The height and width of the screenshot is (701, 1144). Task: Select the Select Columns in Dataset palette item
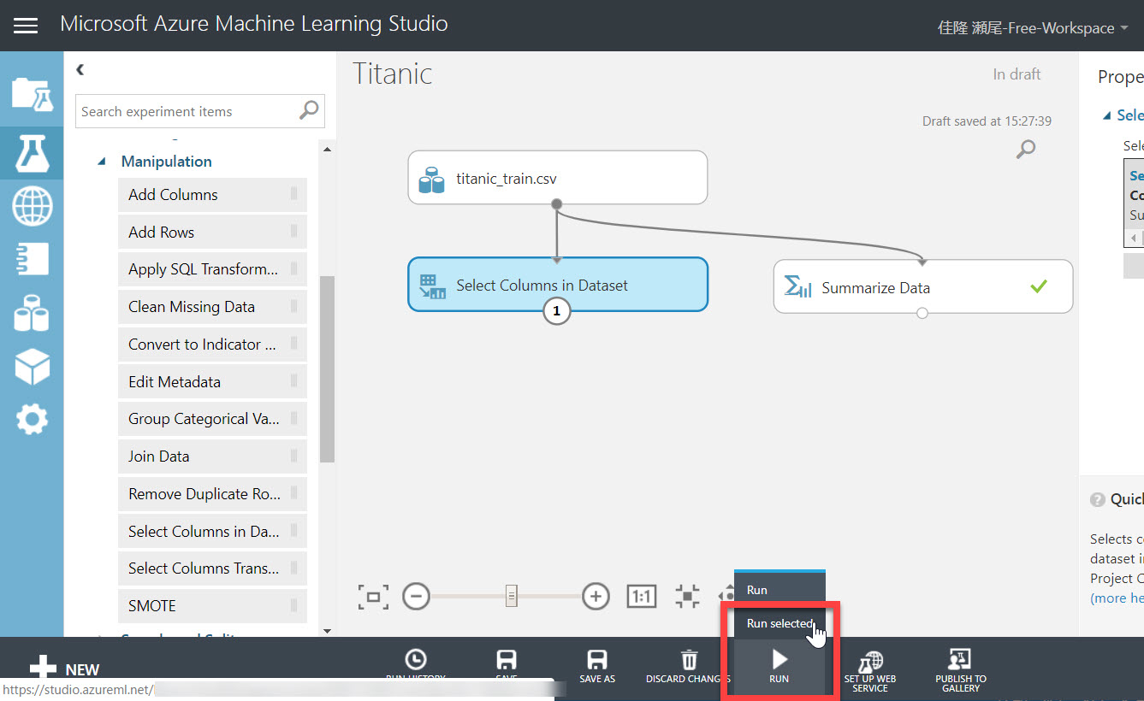coord(212,532)
